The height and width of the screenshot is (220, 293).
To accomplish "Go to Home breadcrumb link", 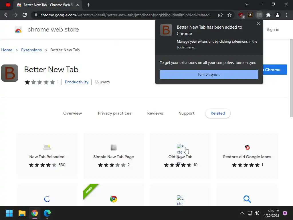I will 7,50.
